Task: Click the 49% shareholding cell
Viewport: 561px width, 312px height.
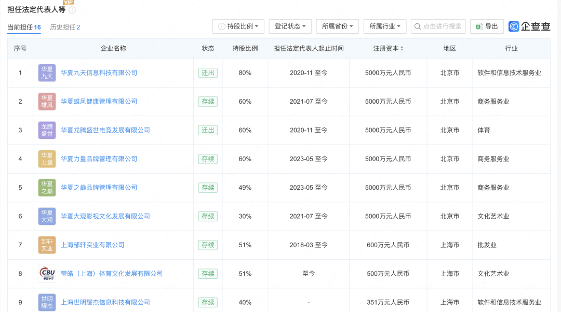Action: point(245,188)
